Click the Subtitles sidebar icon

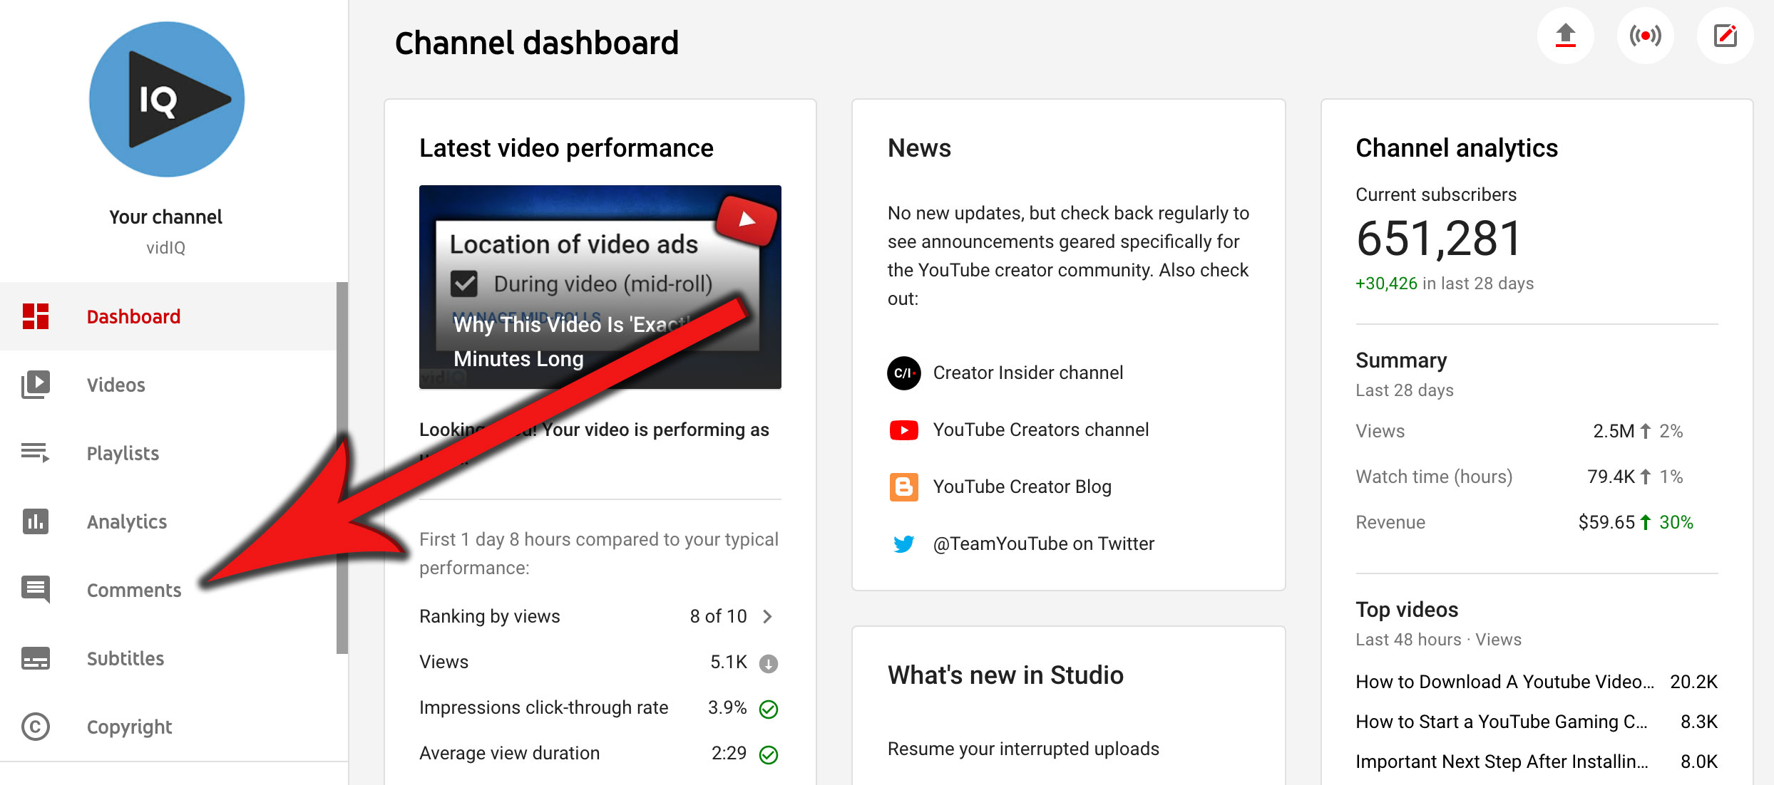36,658
